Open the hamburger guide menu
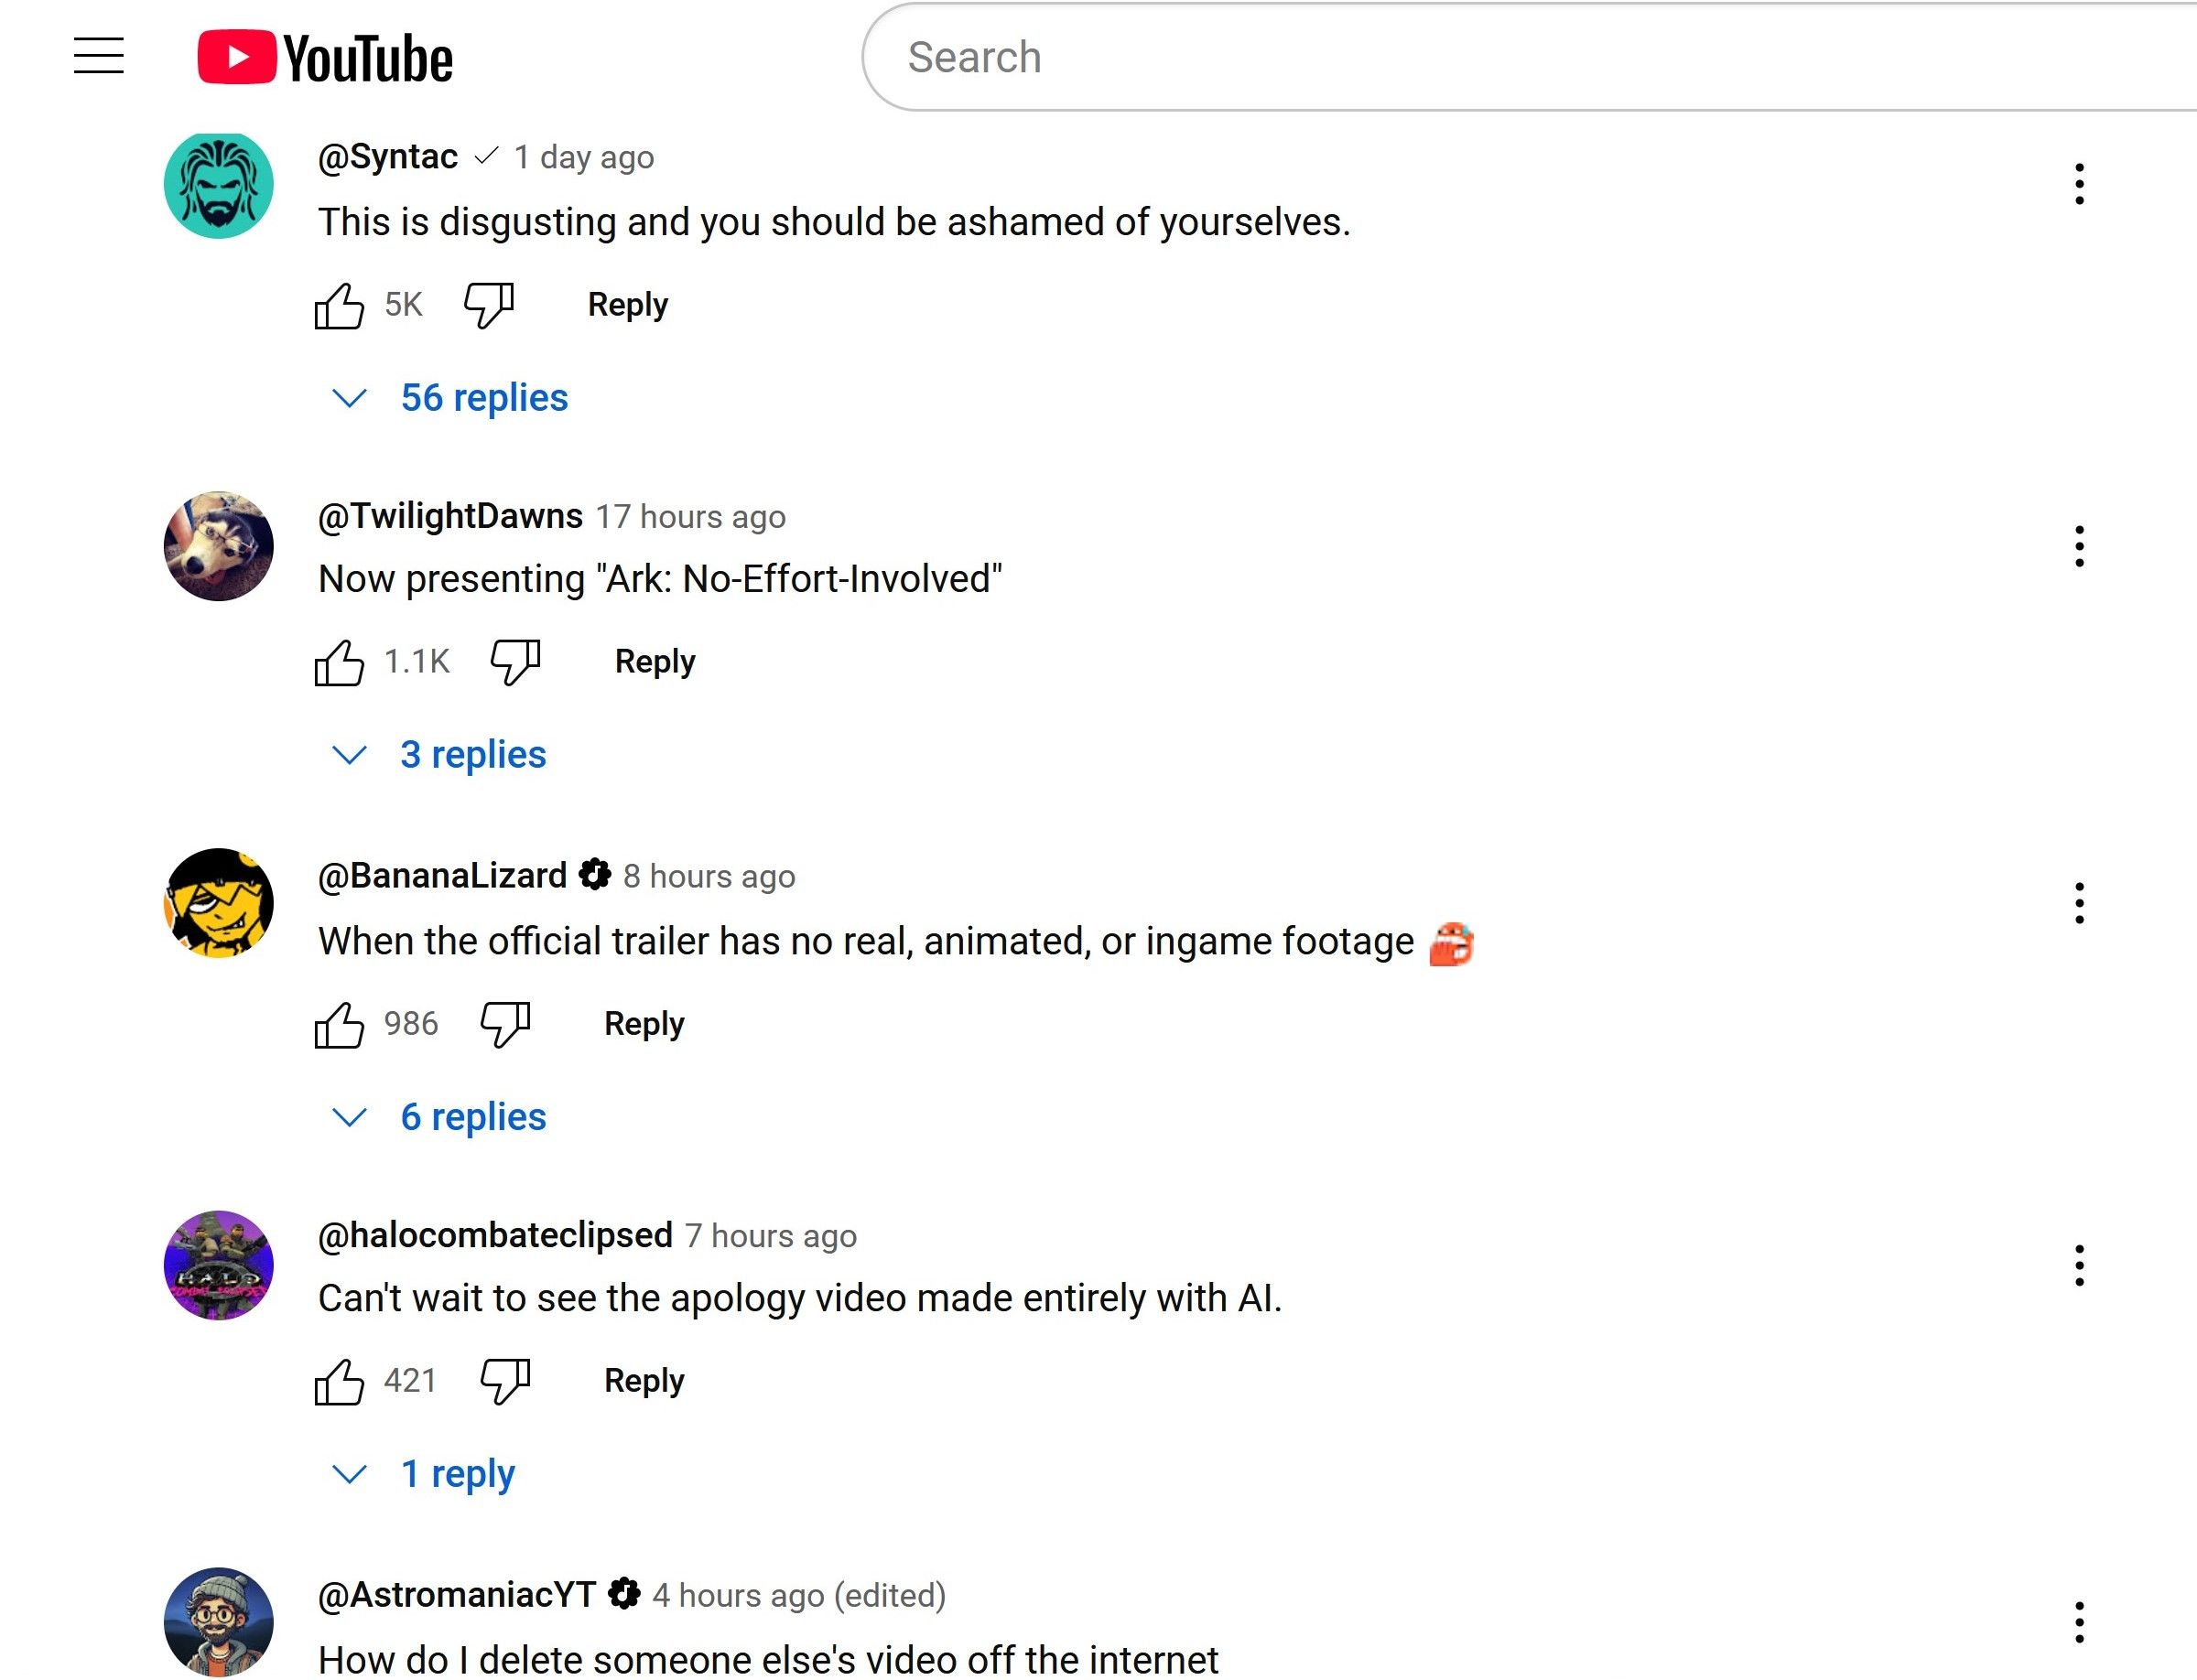 click(x=99, y=56)
